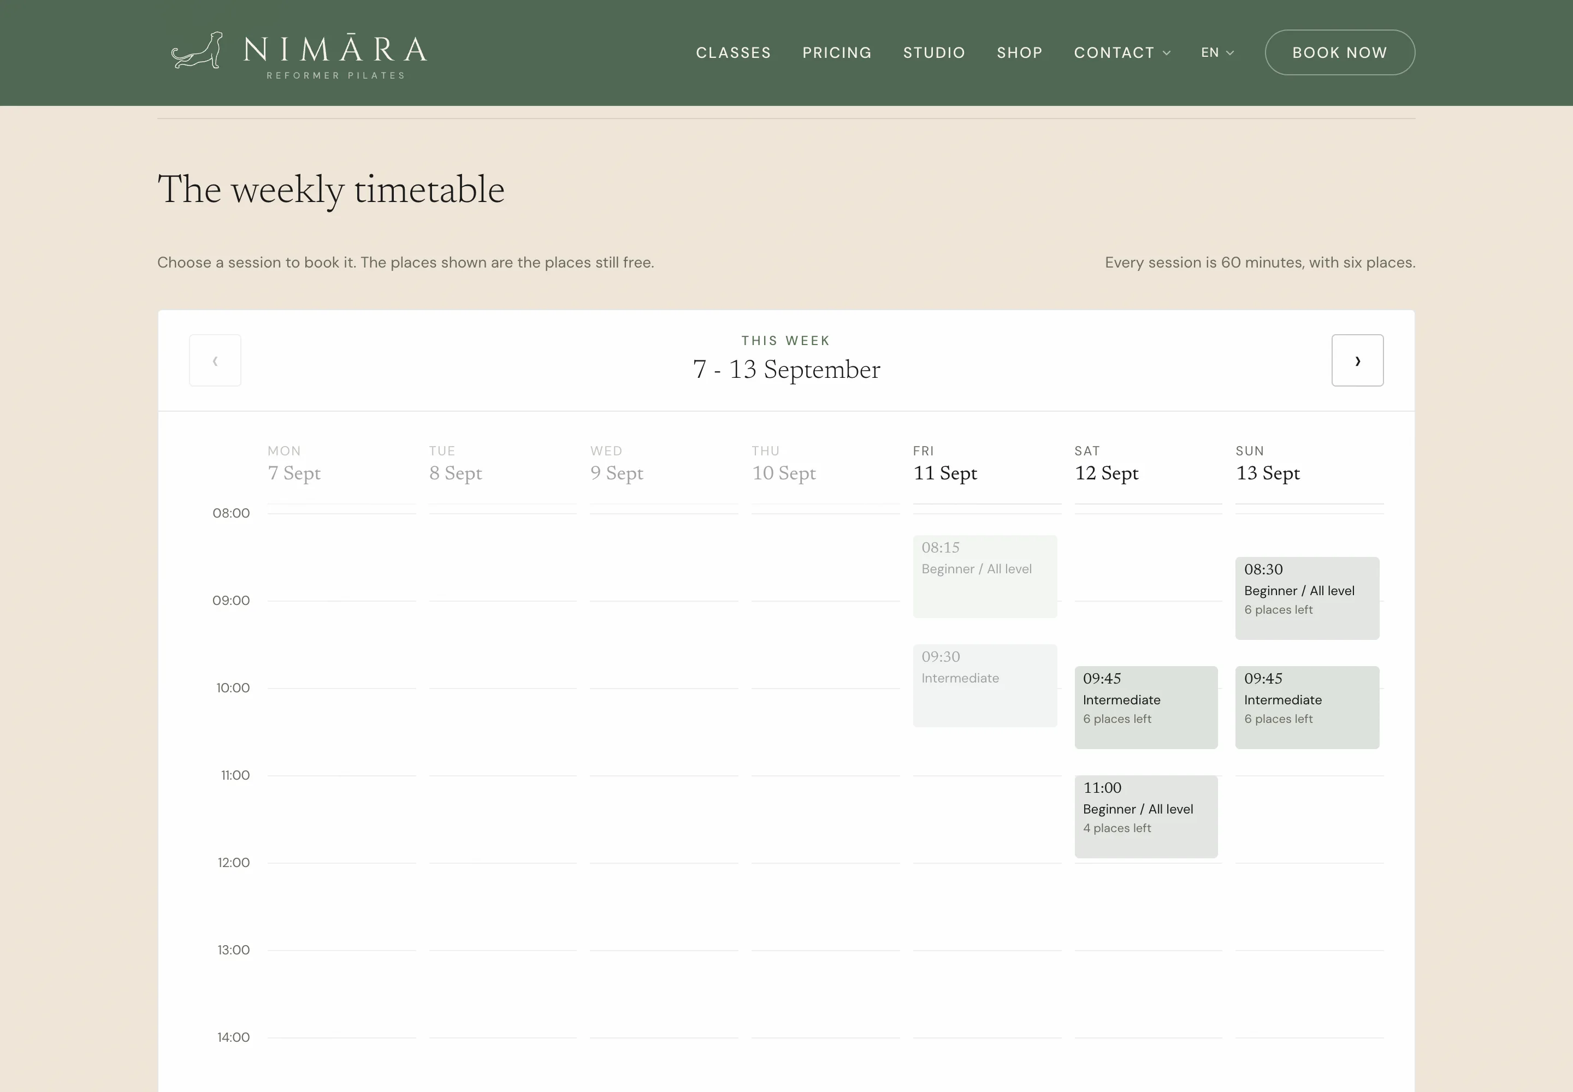This screenshot has height=1092, width=1573.
Task: Click the 08:00 time label
Action: coord(230,513)
